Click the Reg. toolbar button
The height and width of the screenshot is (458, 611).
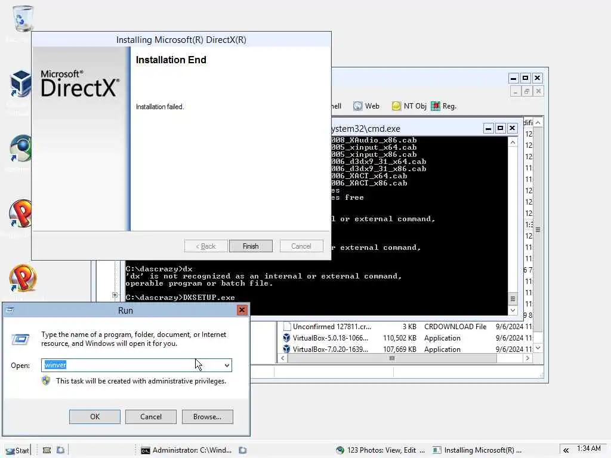point(444,106)
